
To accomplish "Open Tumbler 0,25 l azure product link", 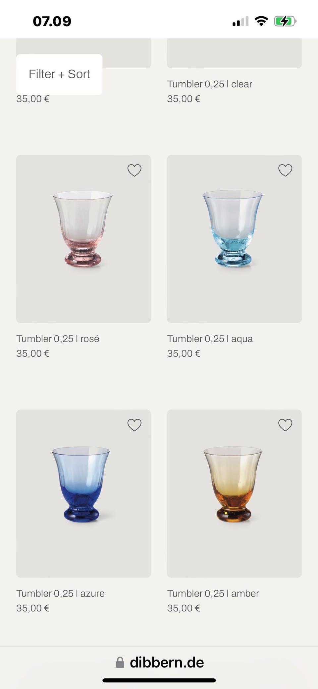I will [61, 594].
